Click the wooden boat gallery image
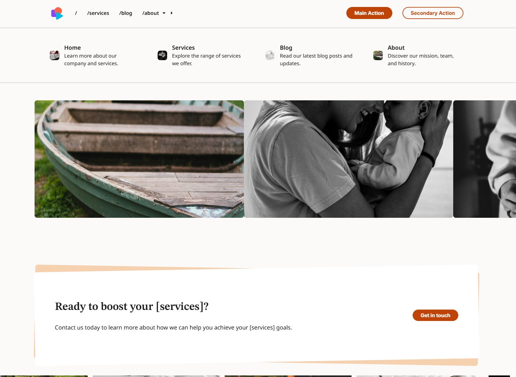The image size is (516, 377). coord(139,159)
